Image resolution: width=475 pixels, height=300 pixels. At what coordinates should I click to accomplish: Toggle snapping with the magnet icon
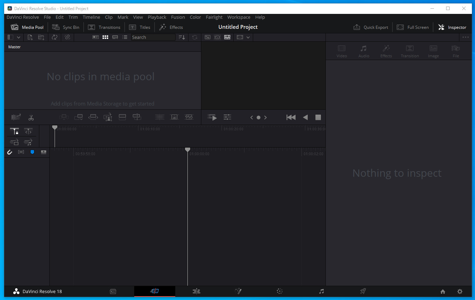10,152
